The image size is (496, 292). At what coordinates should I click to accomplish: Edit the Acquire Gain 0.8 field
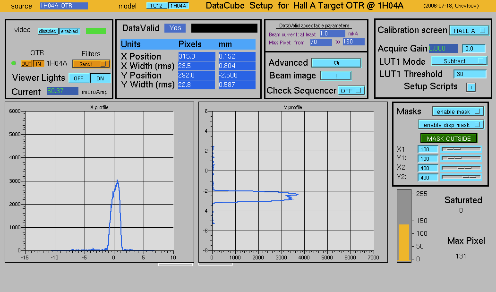tap(473, 48)
